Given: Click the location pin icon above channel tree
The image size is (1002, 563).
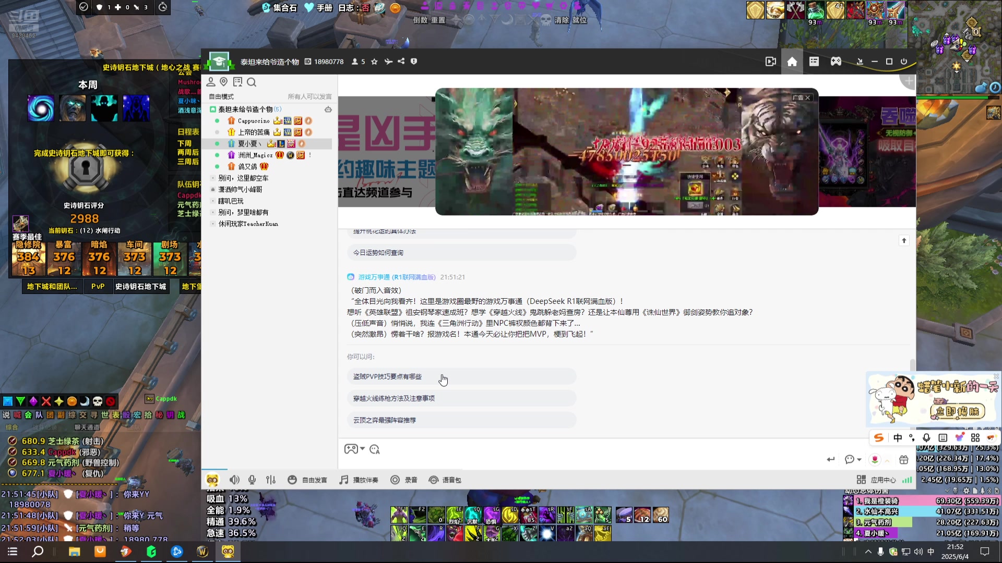Looking at the screenshot, I should coord(223,82).
